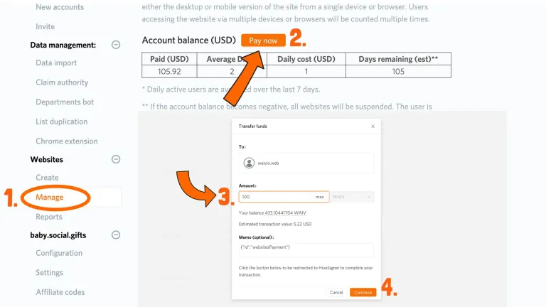Click the orange Pay now button

click(x=263, y=41)
